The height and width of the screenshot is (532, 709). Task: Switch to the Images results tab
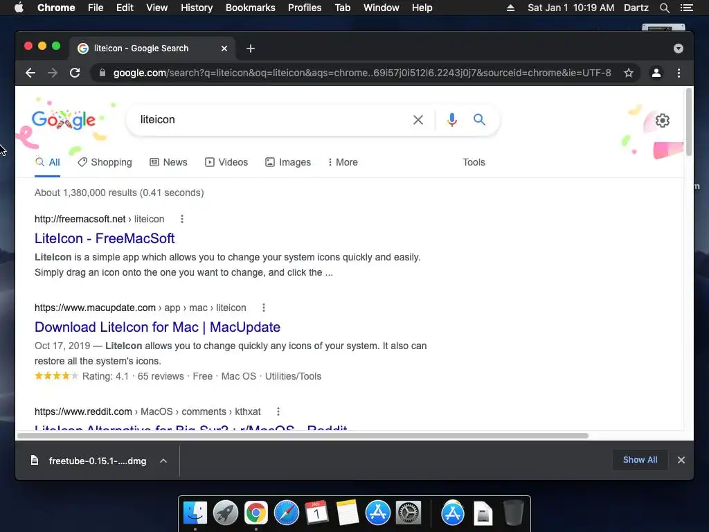tap(288, 162)
